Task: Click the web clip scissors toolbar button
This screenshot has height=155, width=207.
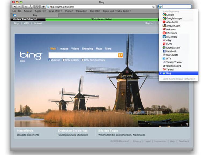Action: (37, 7)
